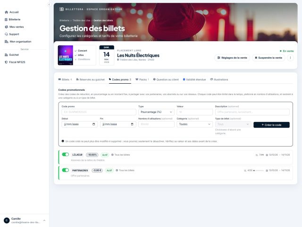Click the calendar icon on PARTENAIRES dates

(267, 171)
